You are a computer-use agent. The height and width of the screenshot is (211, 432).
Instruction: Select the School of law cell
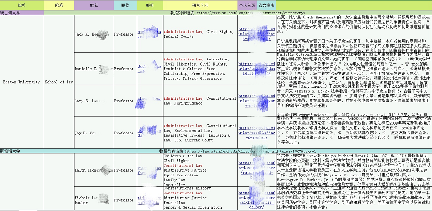(x=59, y=82)
